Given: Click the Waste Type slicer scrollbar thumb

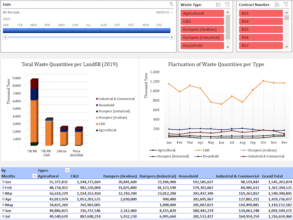Looking at the screenshot, I should click(227, 27).
